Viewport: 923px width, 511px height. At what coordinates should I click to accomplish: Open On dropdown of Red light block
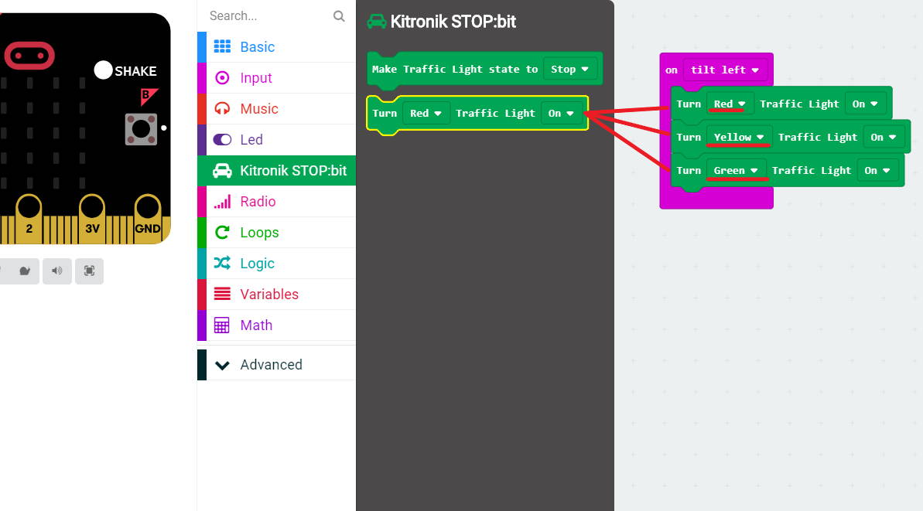pos(865,104)
